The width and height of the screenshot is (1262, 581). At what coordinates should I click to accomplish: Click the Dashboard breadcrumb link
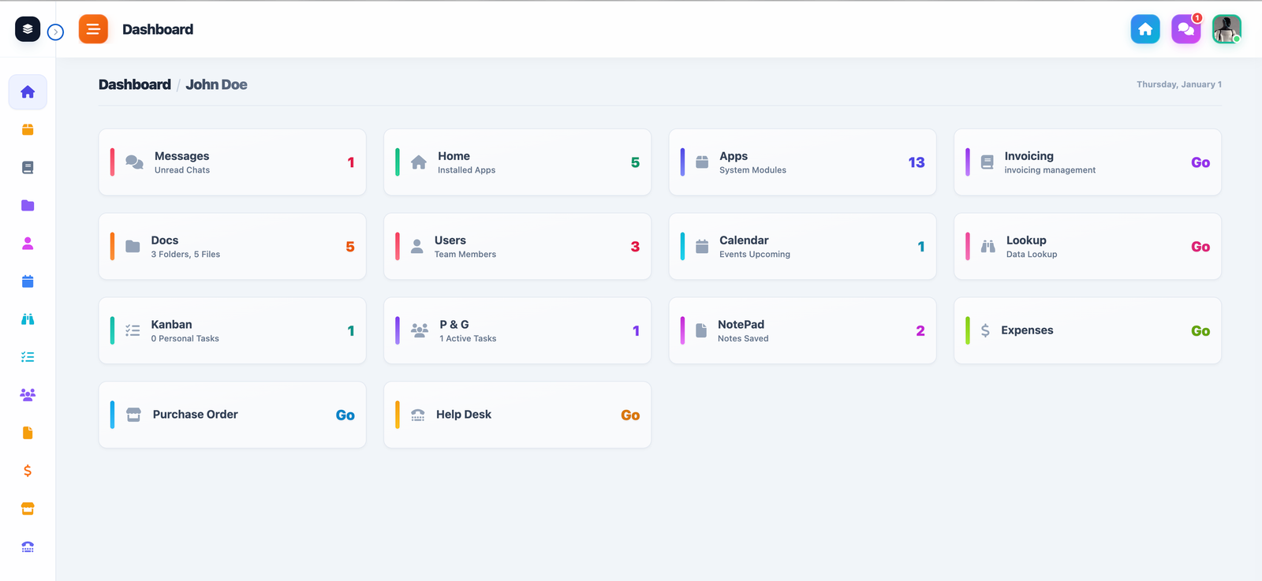pos(135,84)
